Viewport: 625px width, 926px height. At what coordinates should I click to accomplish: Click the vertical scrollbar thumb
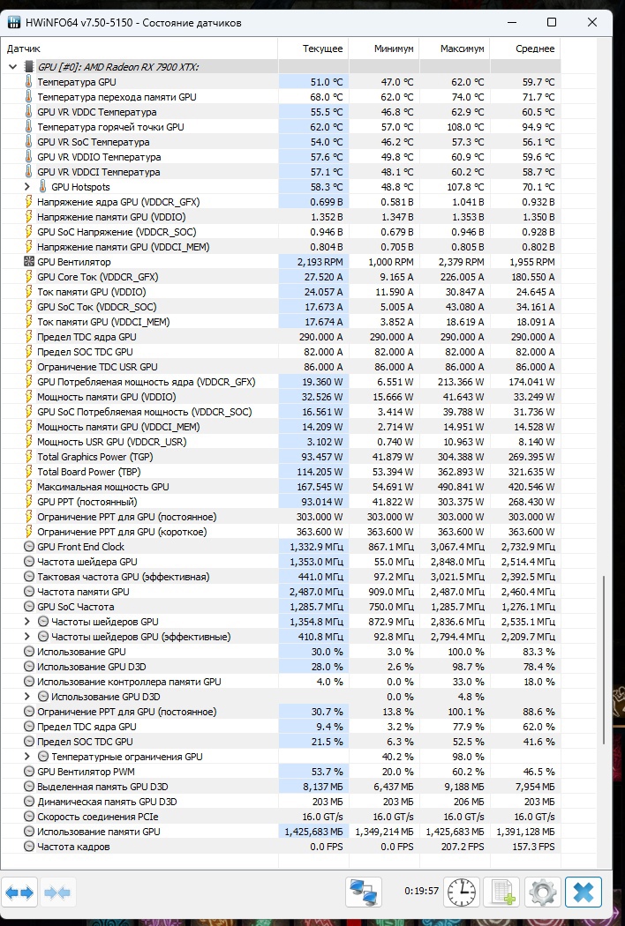tap(603, 661)
